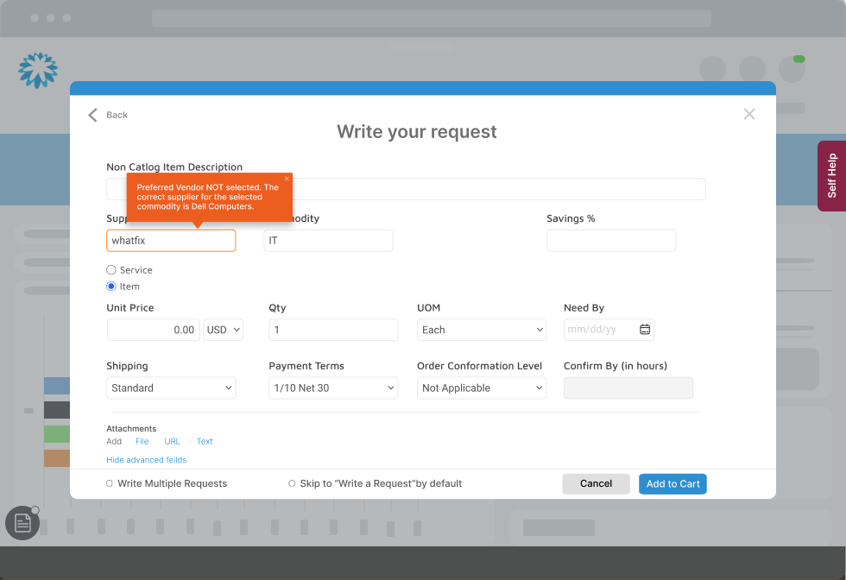Close the Write your request dialog

coord(749,114)
